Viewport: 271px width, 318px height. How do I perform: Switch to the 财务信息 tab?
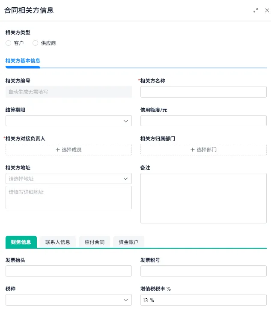point(21,242)
